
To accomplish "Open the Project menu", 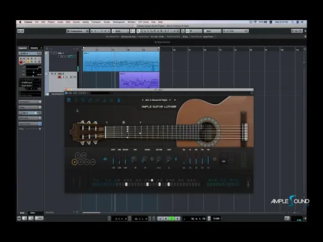I will tap(51, 22).
